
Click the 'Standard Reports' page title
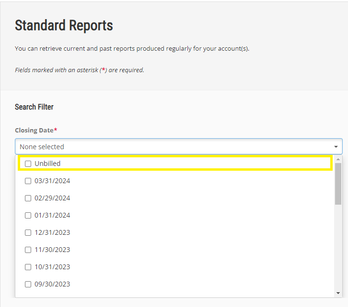click(64, 25)
